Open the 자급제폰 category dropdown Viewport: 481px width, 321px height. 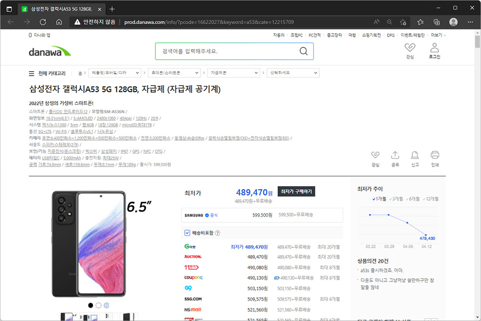coord(234,73)
